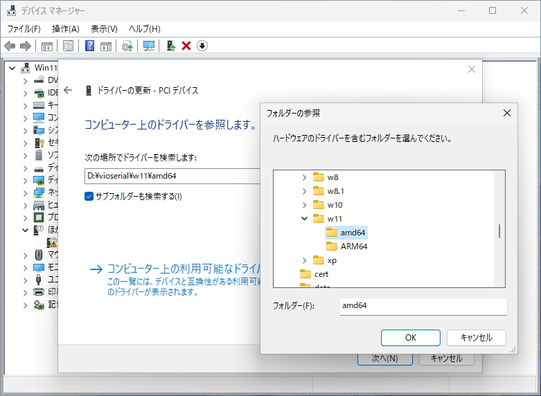Select the w10 folder in tree
541x396 pixels.
328,205
